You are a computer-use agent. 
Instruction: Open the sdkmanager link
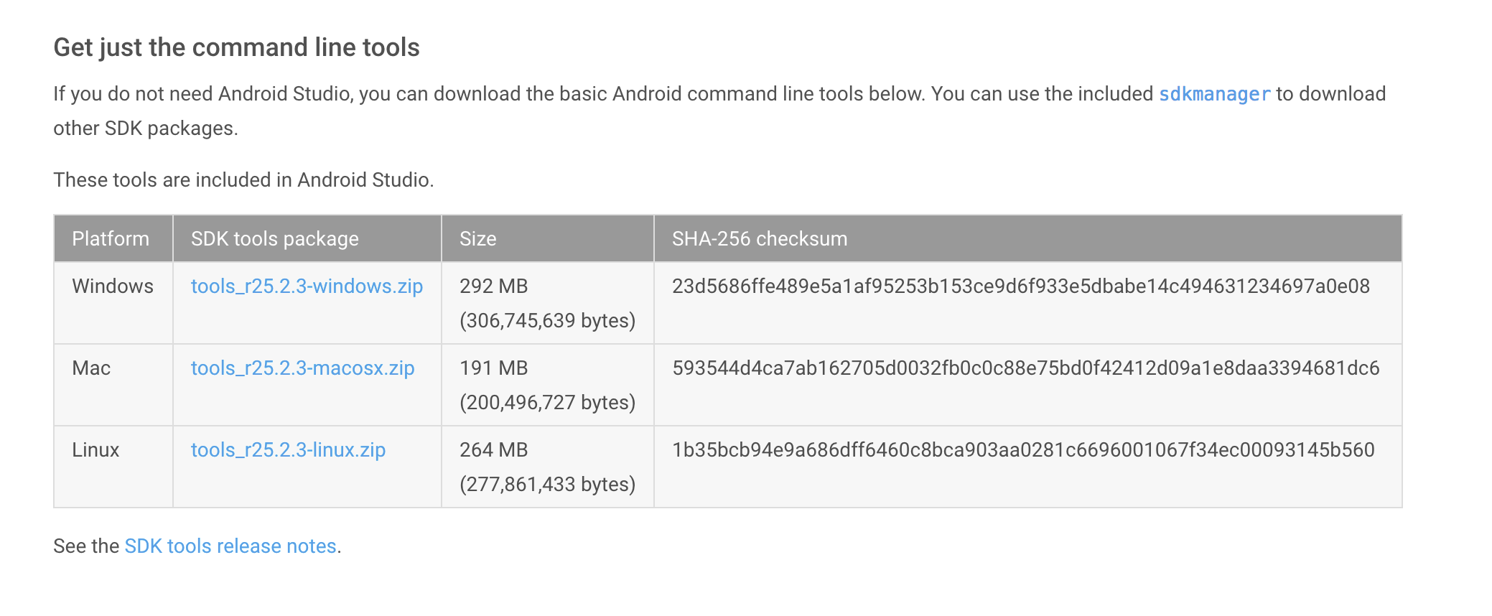tap(1214, 94)
